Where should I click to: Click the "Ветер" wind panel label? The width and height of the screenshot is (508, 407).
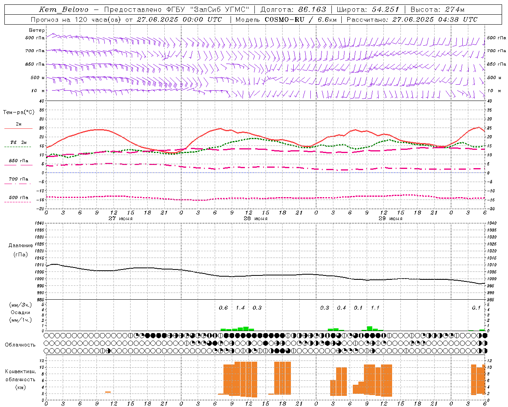pyautogui.click(x=37, y=30)
